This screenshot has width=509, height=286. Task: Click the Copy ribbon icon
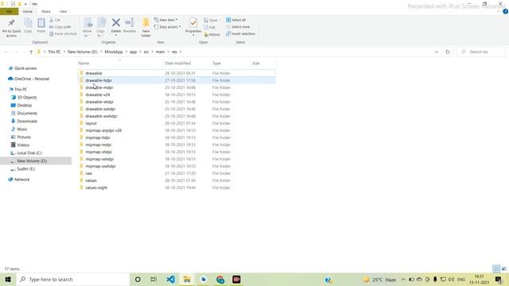coord(28,24)
